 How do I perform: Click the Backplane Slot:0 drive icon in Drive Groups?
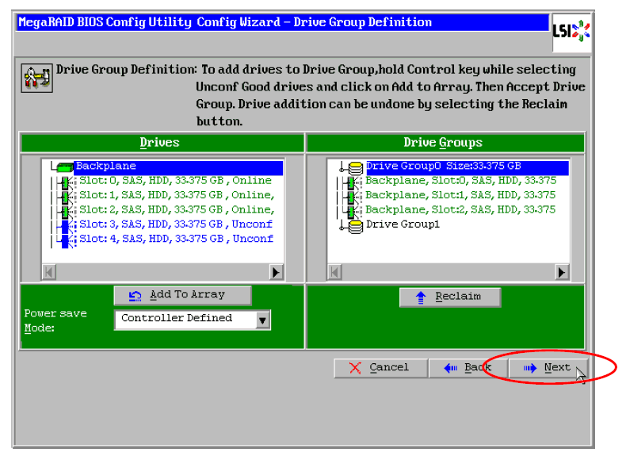pos(352,182)
